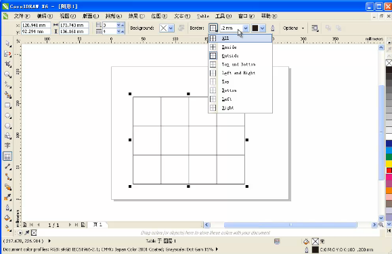Screen dimensions: 392x254
Task: Select the 页 1 page tab
Action: [x=98, y=224]
